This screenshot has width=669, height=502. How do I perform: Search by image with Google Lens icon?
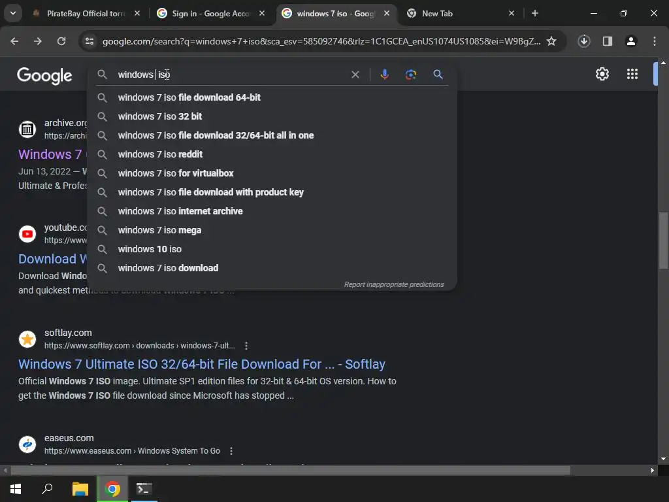(410, 75)
